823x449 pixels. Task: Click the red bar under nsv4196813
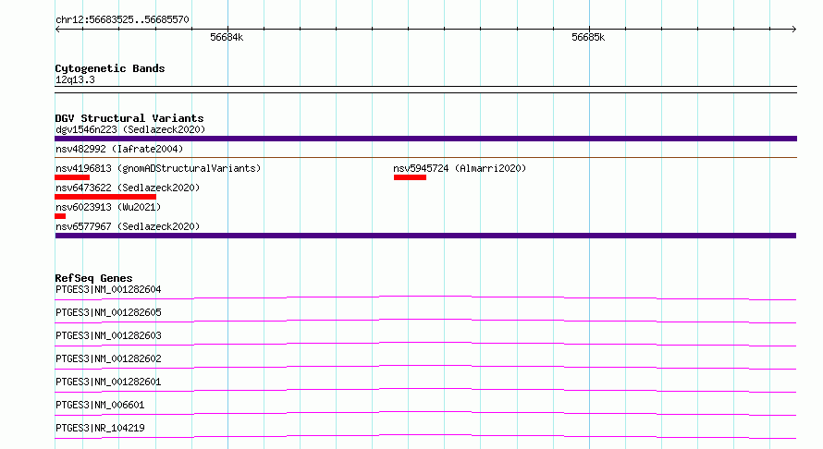[x=72, y=177]
